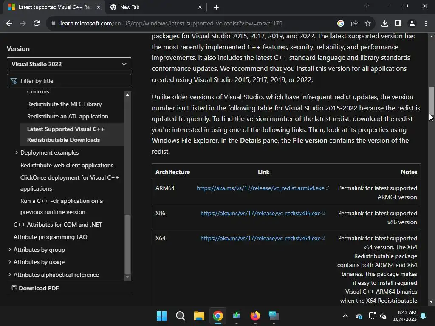
Task: Select Latest Supported Visual C++ Redistributable Downloads
Action: click(72, 135)
